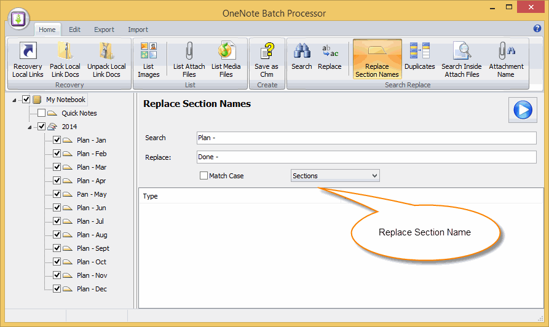Click the Plan - Dec section icon
Viewport: 549px width, 327px height.
point(68,289)
